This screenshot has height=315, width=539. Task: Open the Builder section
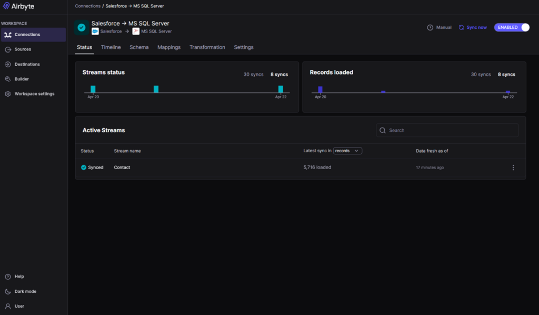pyautogui.click(x=20, y=79)
